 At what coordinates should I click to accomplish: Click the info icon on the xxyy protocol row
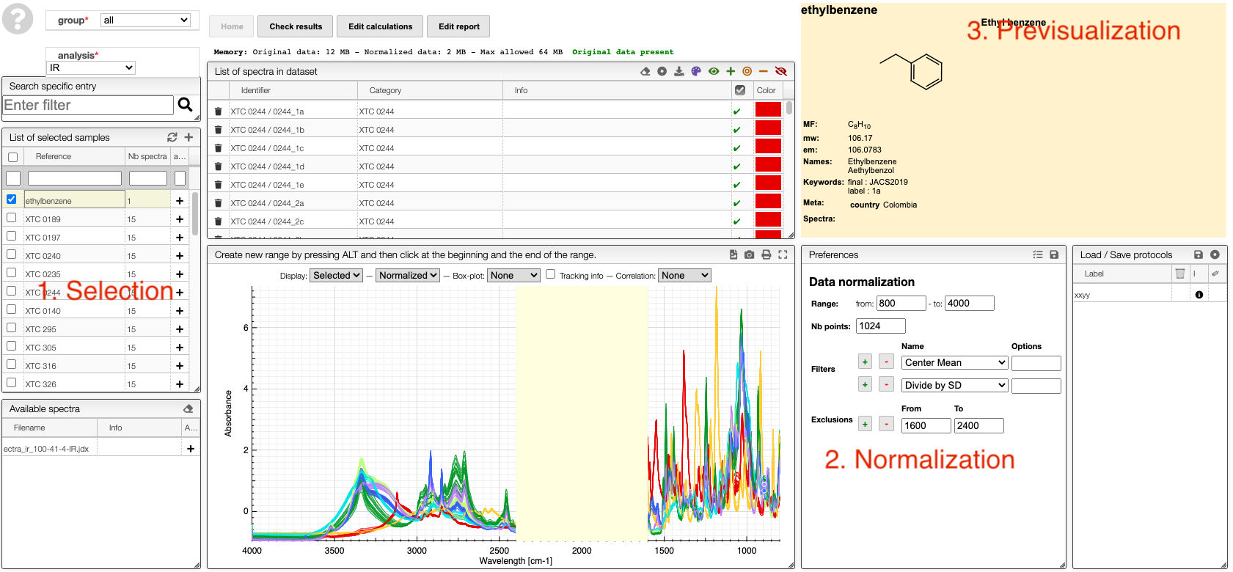[x=1199, y=295]
